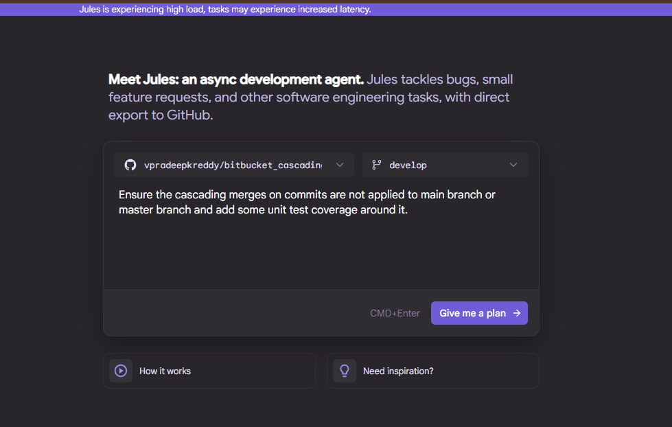
Task: Place cursor at end of prompt text
Action: pos(408,210)
